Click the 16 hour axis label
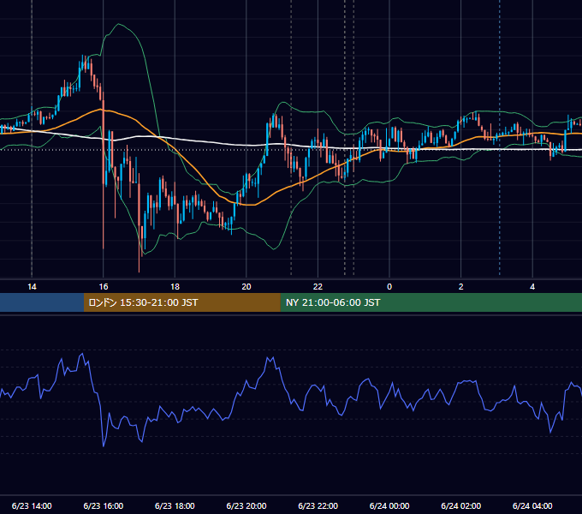Viewport: 582px width, 514px height. point(104,287)
